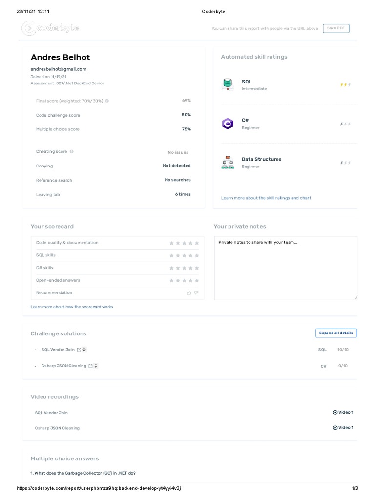Click the final score help icon
This screenshot has height=500, width=375.
pyautogui.click(x=107, y=101)
